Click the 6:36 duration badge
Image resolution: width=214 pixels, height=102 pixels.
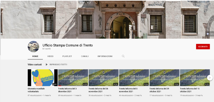click(116, 84)
